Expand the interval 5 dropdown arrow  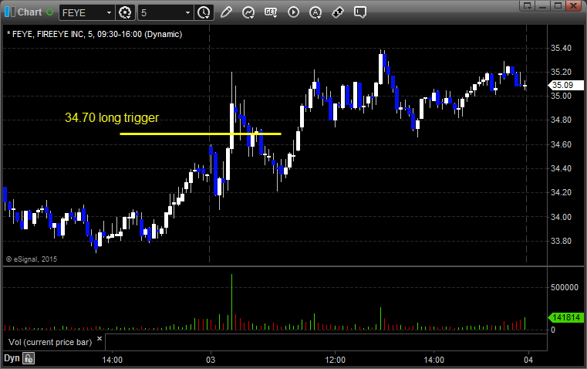(x=187, y=12)
